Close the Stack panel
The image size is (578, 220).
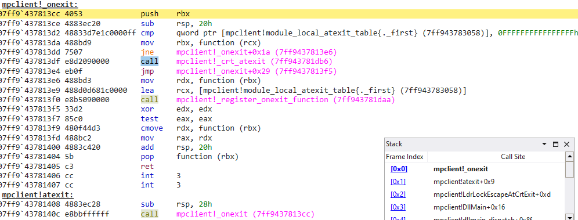567,144
